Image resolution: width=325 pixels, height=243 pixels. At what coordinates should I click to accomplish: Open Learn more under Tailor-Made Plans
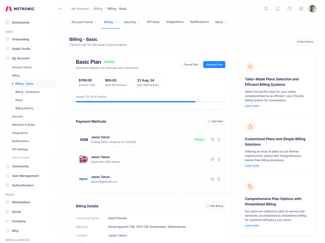click(x=252, y=106)
